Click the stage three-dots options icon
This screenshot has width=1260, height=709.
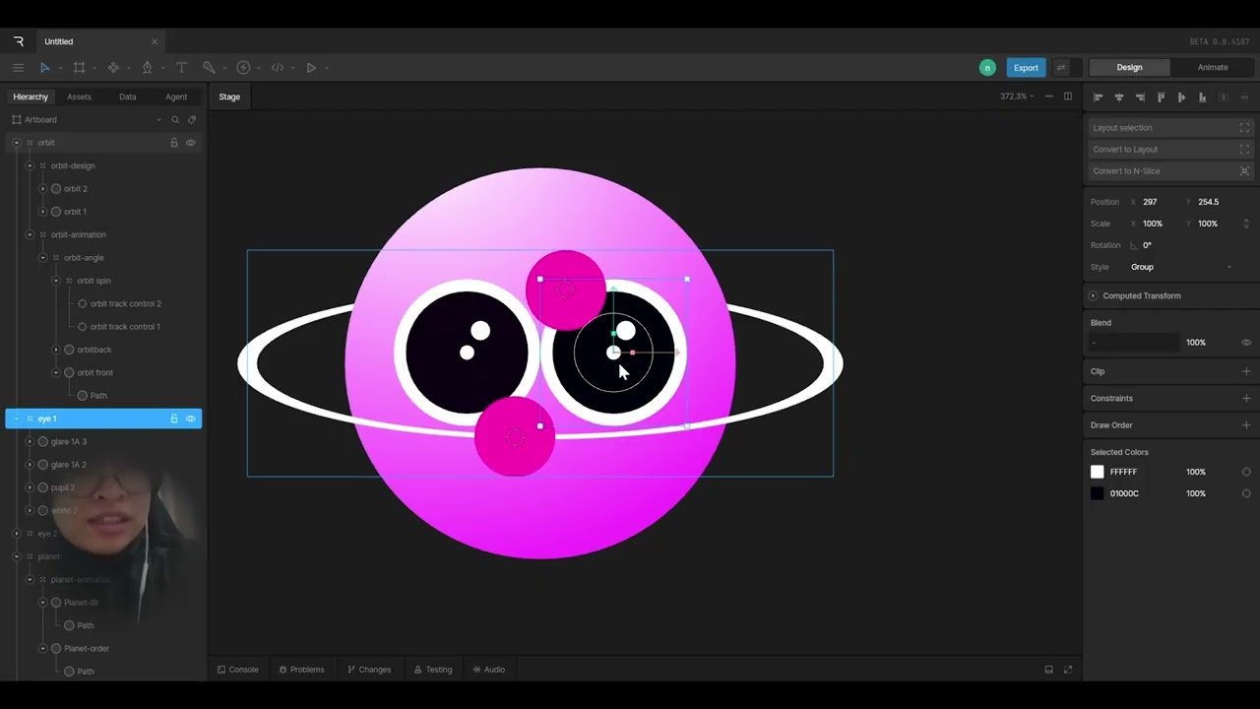pyautogui.click(x=1048, y=97)
